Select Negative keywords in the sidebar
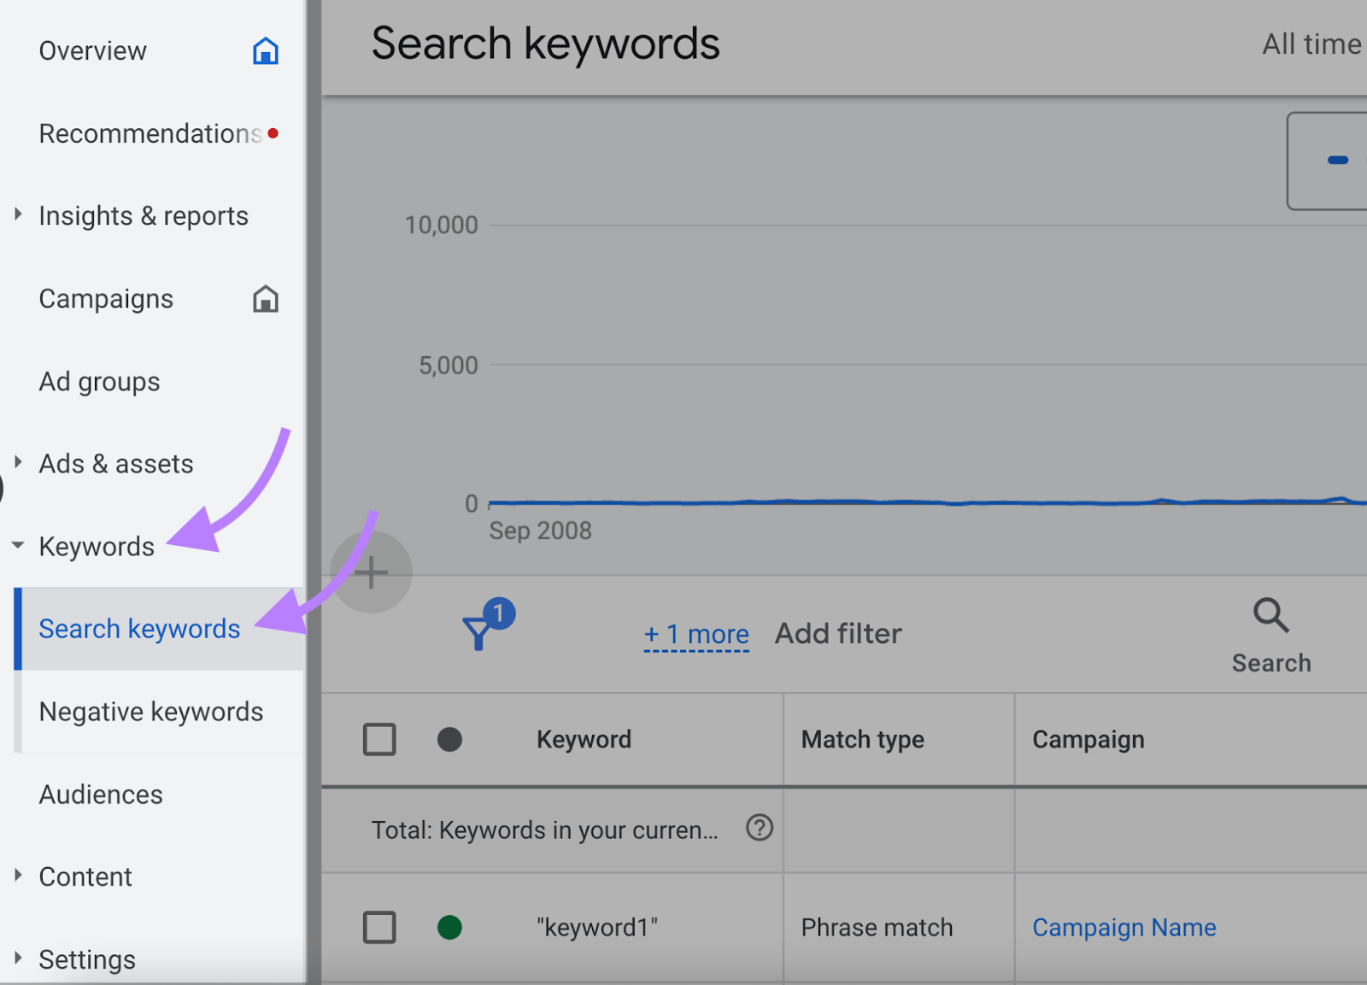 pyautogui.click(x=150, y=711)
